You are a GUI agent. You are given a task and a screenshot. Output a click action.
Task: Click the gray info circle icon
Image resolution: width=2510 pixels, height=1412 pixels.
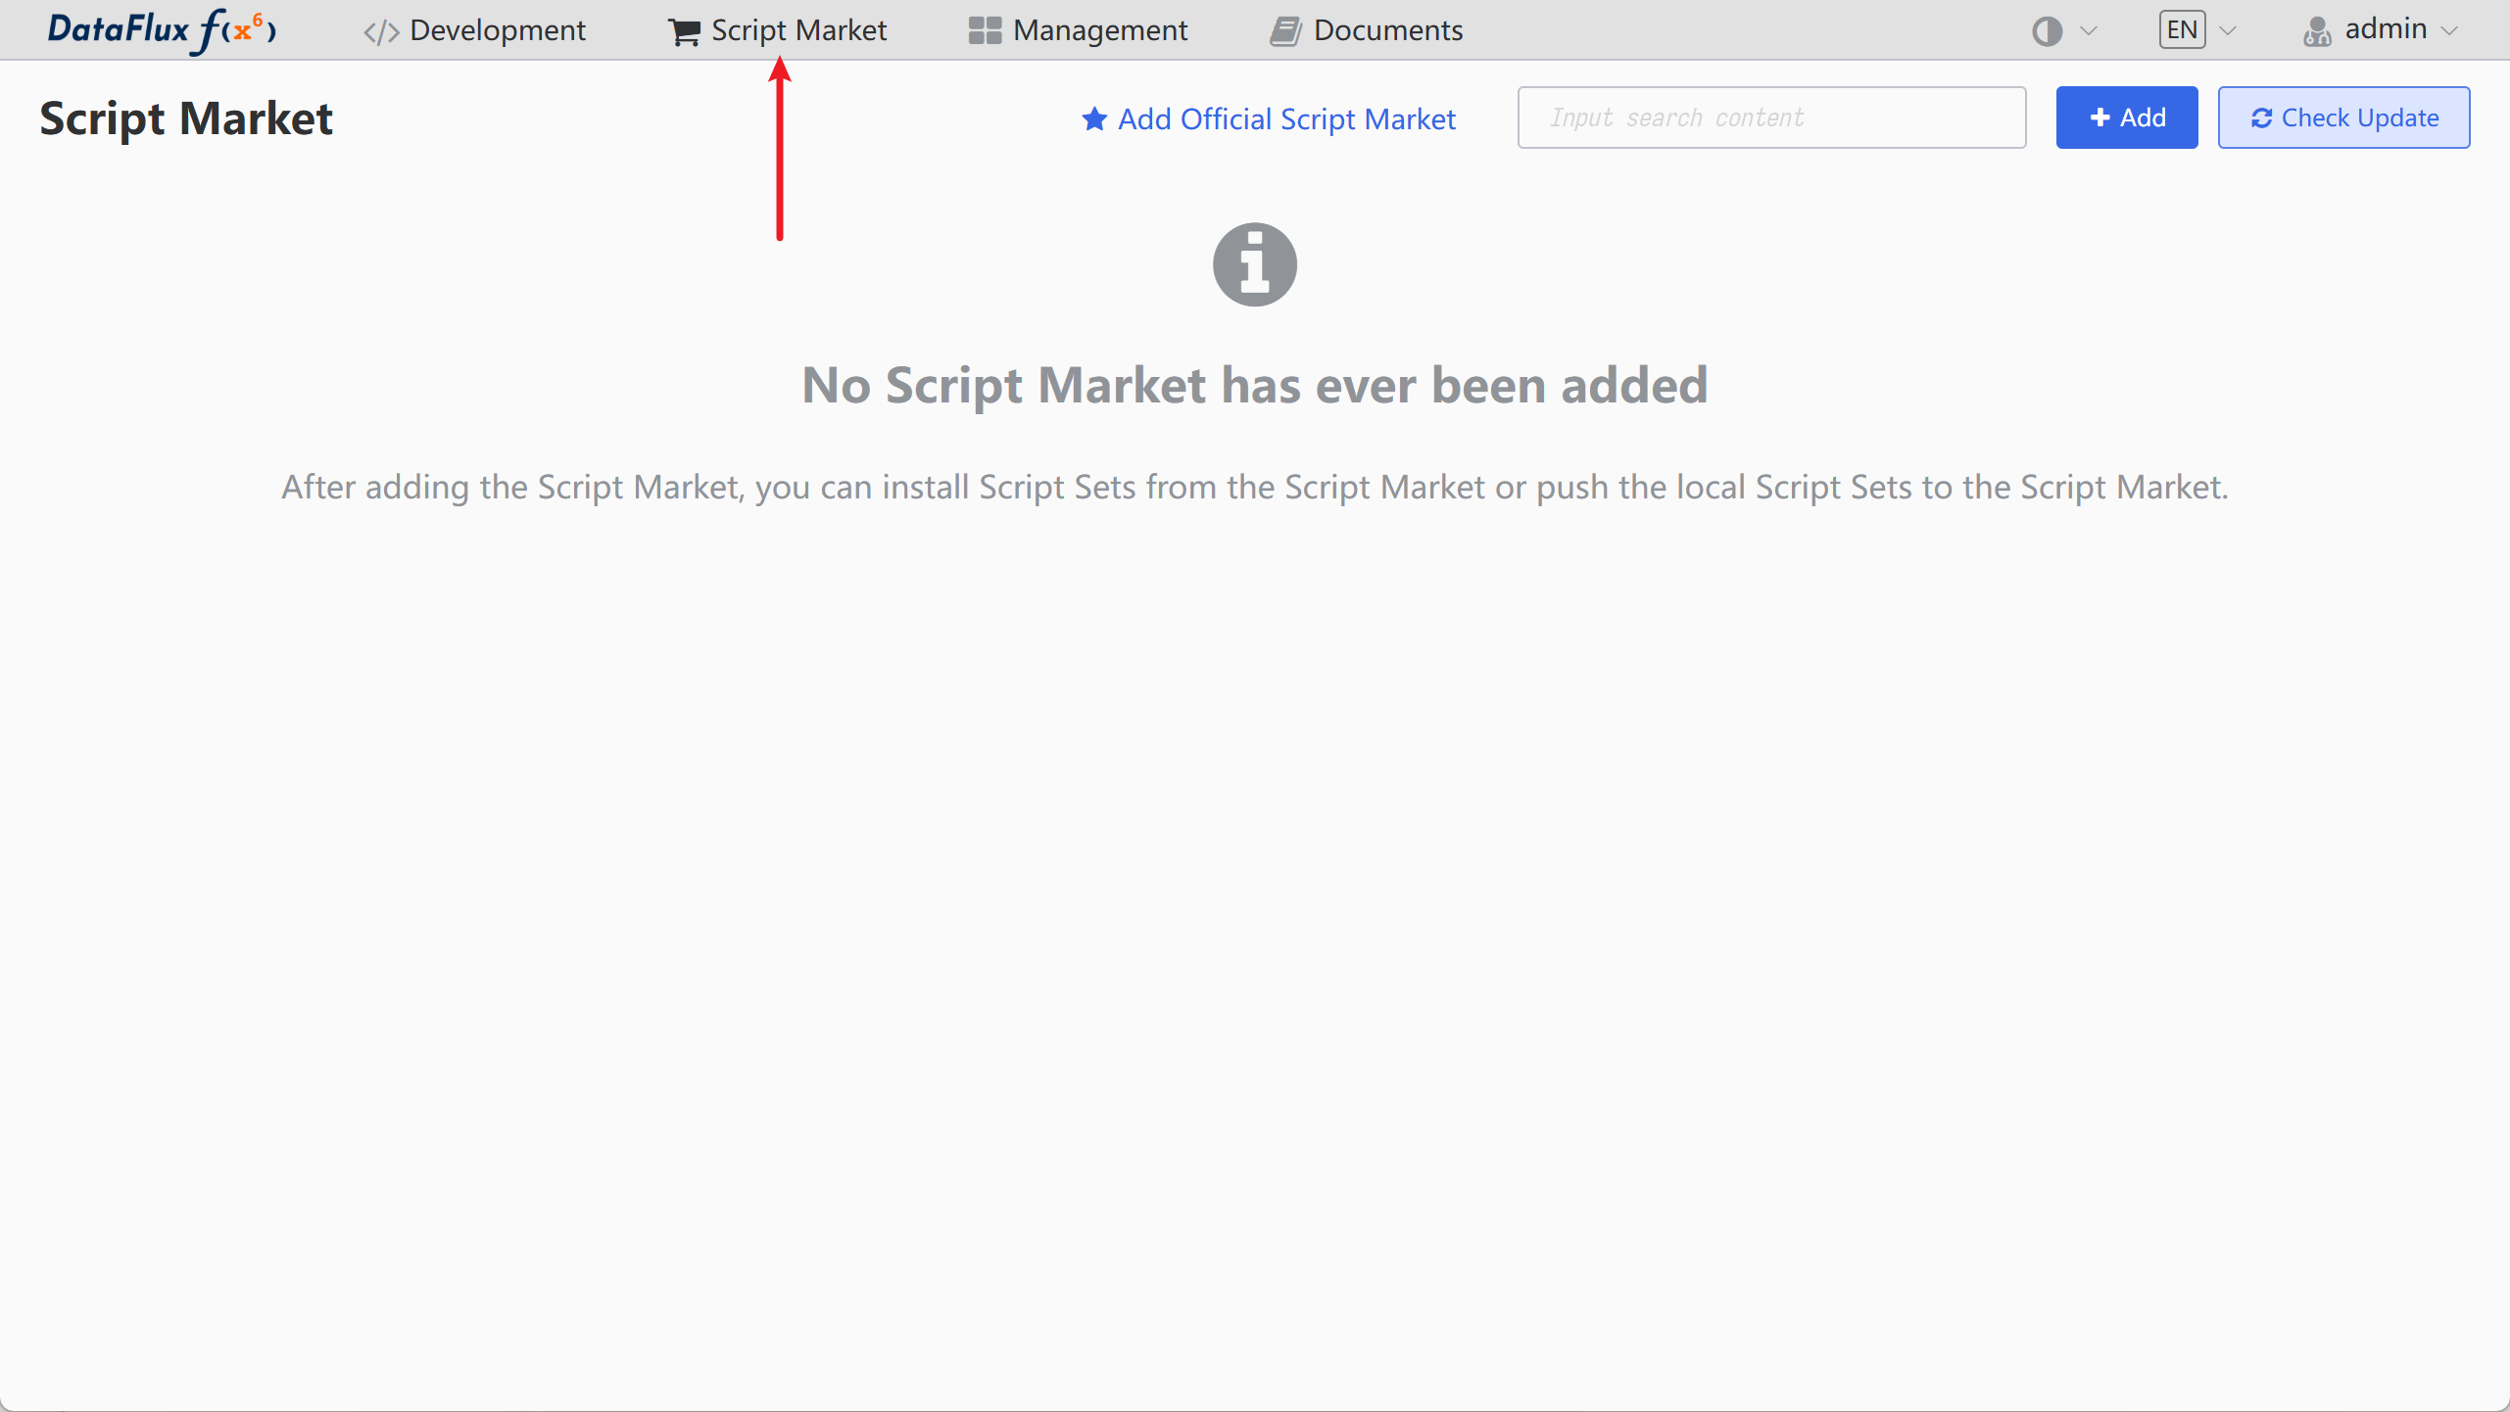(x=1254, y=264)
